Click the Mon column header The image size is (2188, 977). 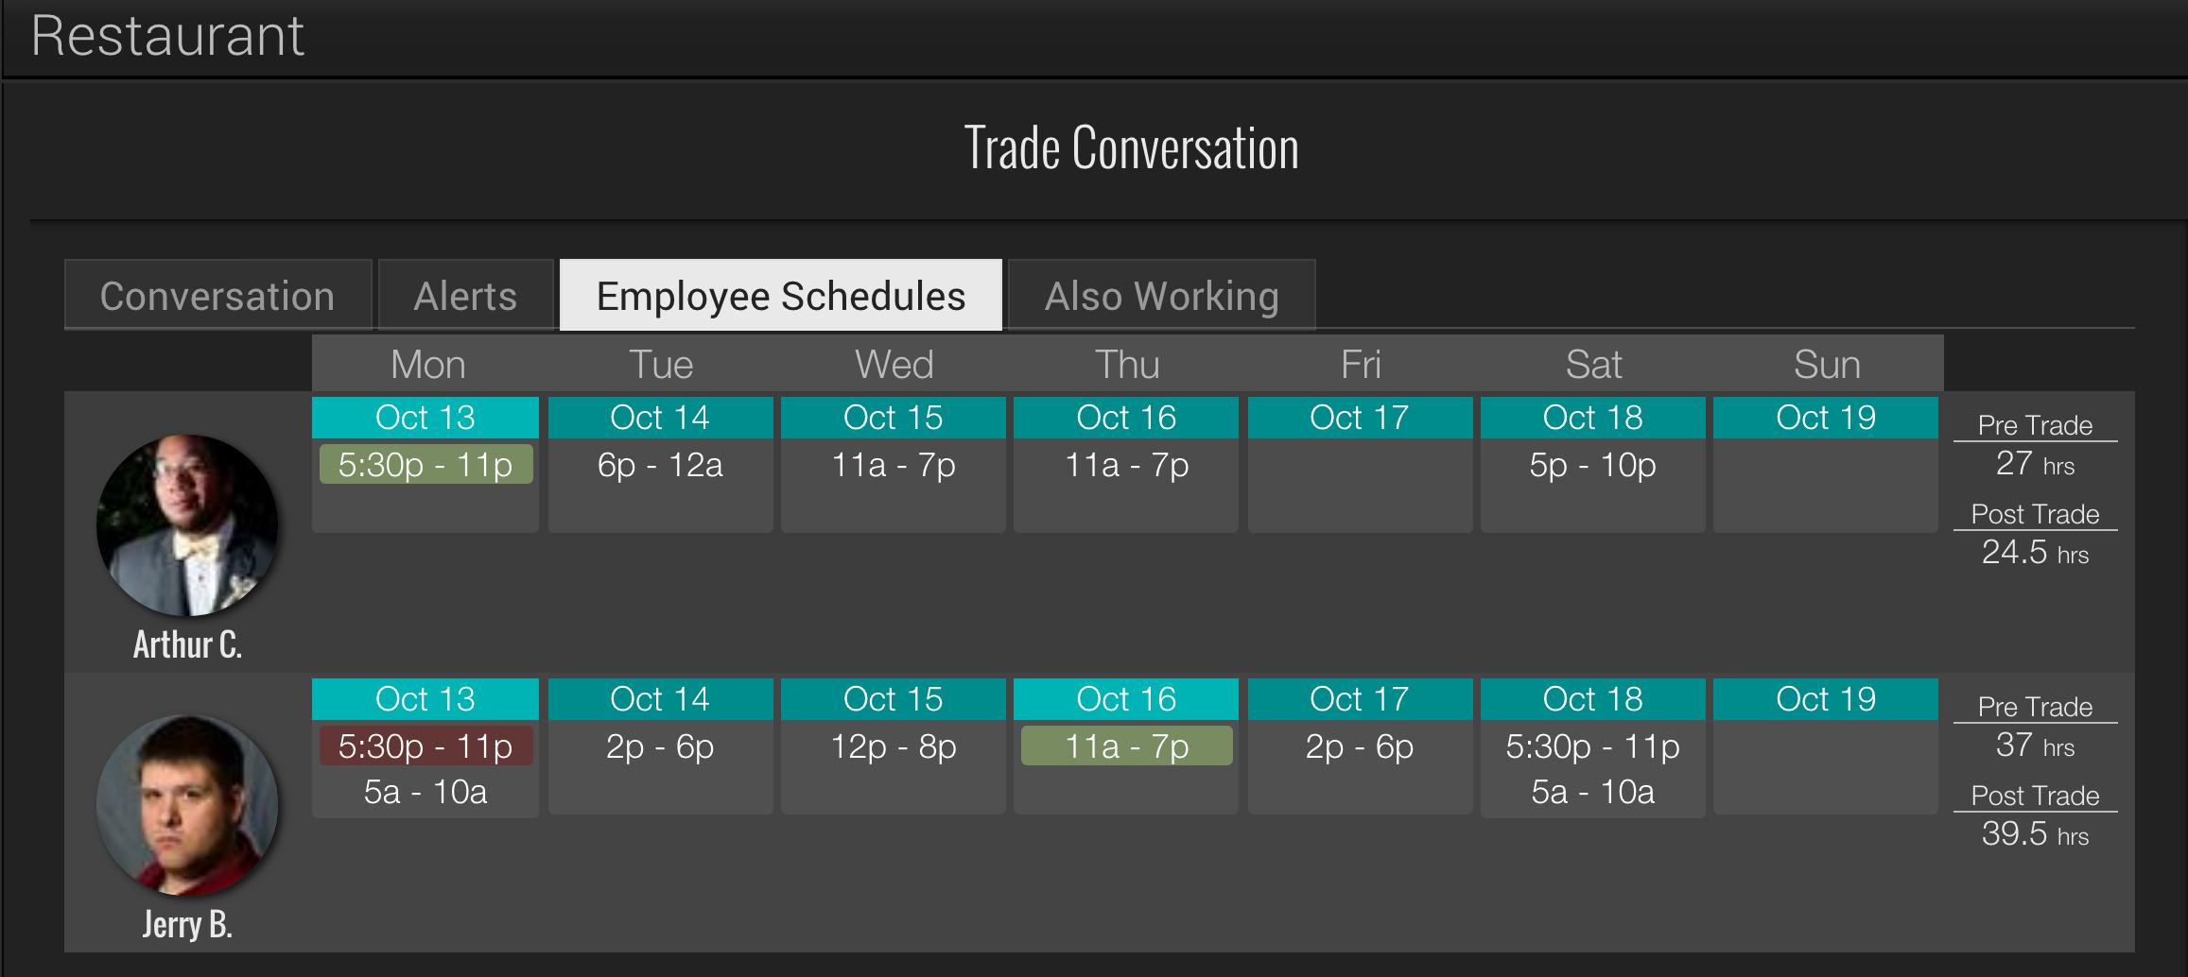pyautogui.click(x=428, y=364)
